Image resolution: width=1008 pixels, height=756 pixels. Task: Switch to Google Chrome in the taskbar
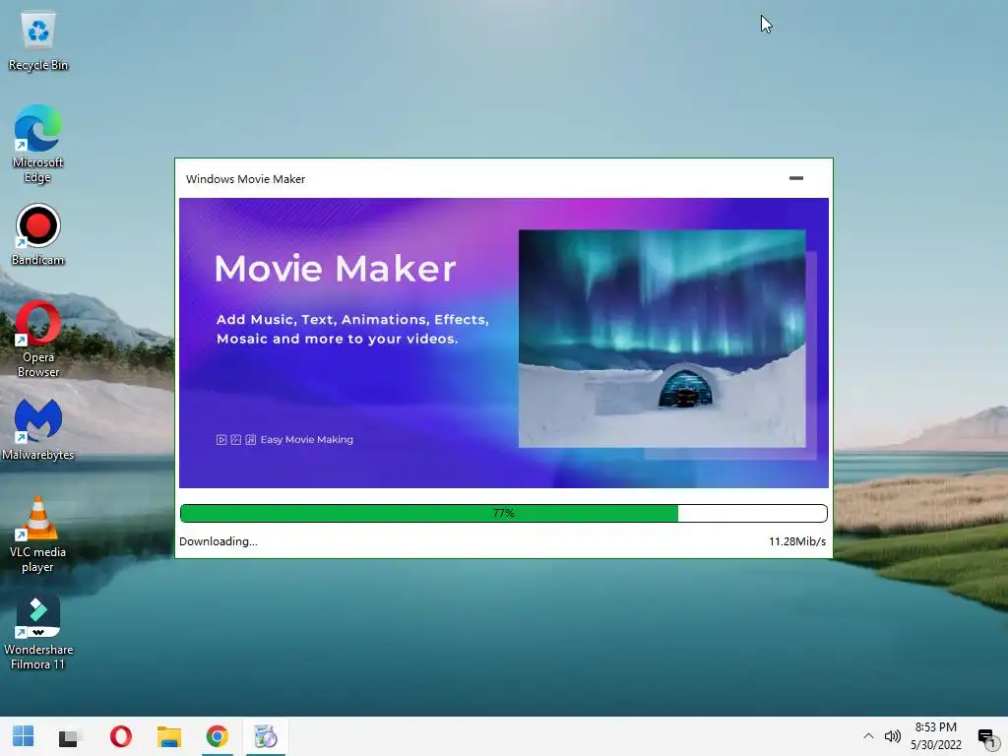(x=218, y=736)
